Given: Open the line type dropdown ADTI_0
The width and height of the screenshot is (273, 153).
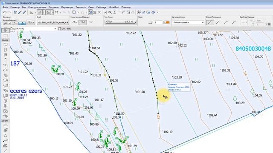Looking at the screenshot, I should [120, 22].
